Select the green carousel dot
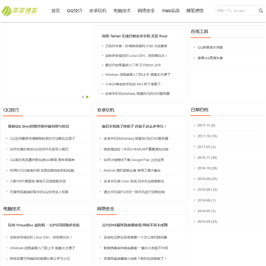This screenshot has width=266, height=266. 87,97
